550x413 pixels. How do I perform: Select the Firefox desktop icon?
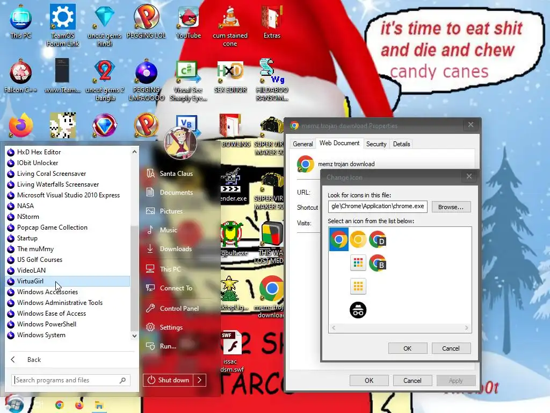coord(21,125)
